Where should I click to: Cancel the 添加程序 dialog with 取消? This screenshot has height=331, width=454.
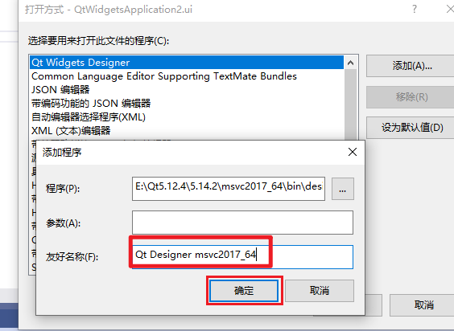coord(320,291)
